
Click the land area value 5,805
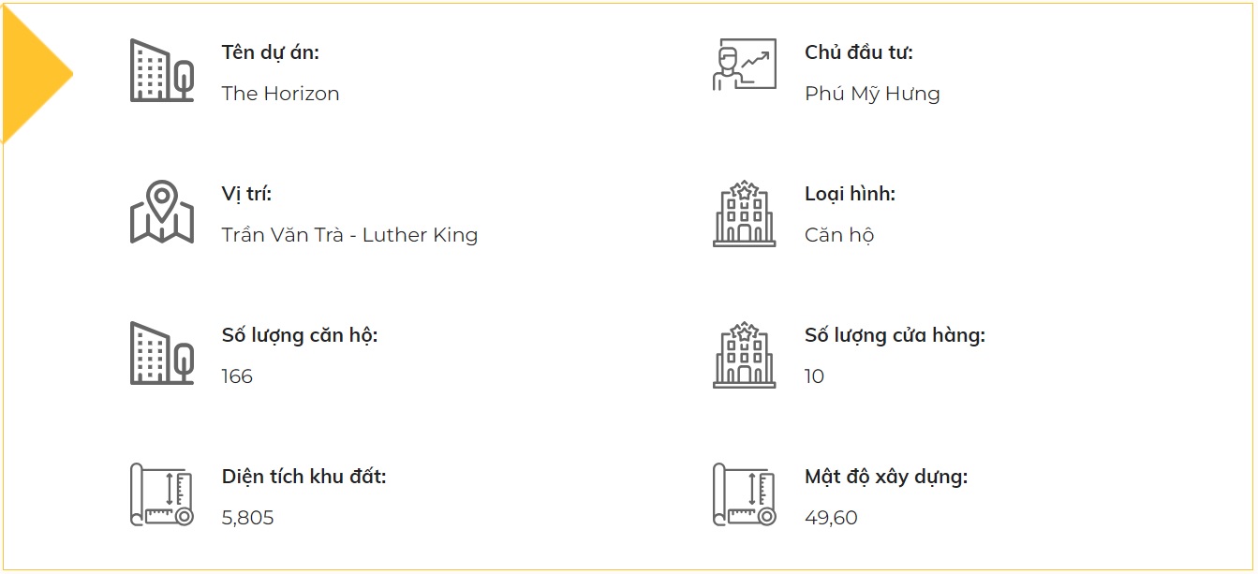pos(247,518)
